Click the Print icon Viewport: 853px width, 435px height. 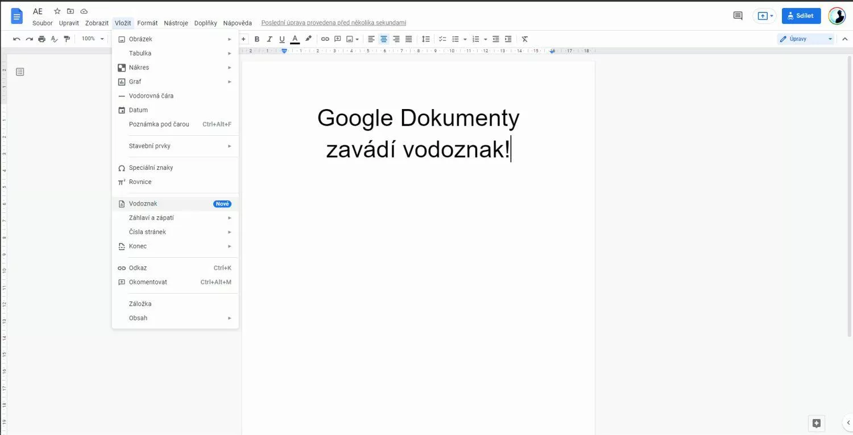click(42, 39)
